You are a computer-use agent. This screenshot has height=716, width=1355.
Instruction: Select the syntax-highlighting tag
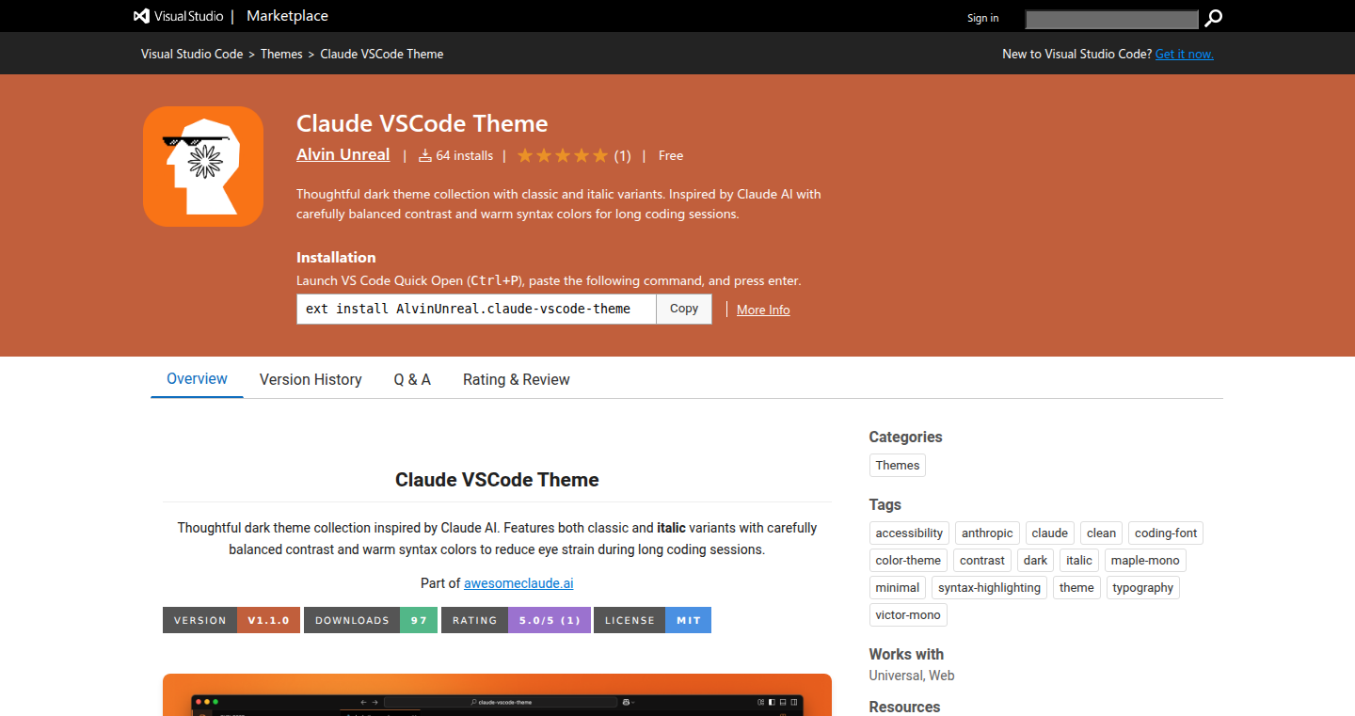[x=989, y=587]
